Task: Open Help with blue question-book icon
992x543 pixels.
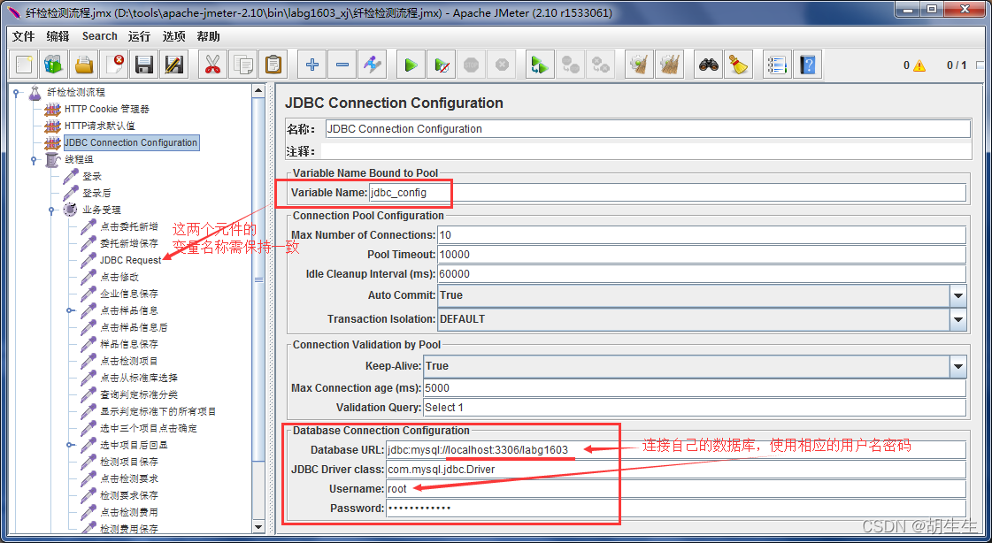Action: 807,65
